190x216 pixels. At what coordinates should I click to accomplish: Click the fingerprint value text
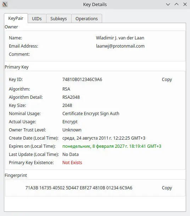[x=79, y=188]
